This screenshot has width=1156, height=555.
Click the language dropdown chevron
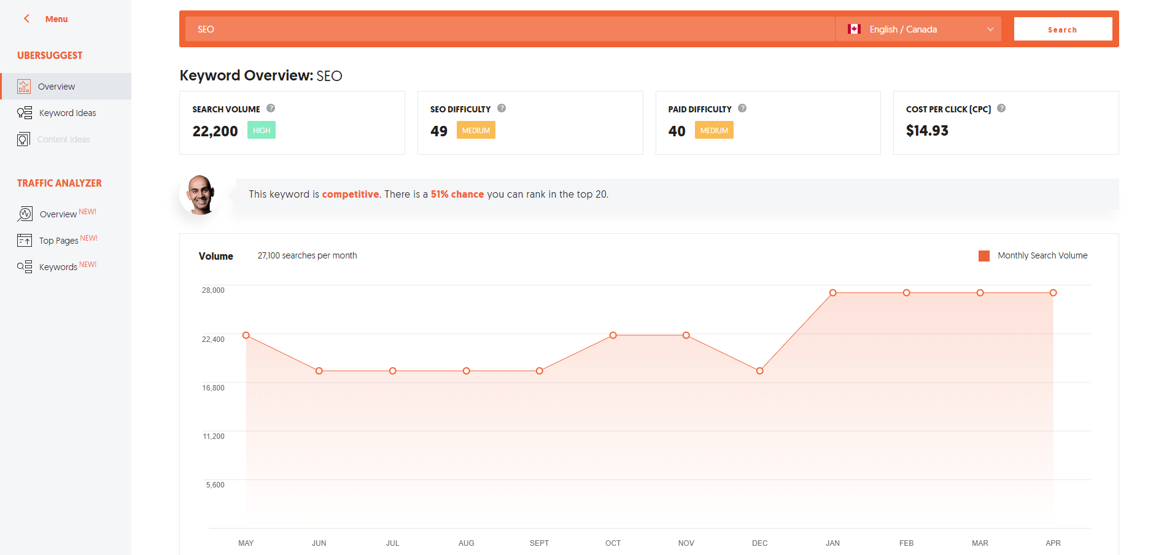[990, 29]
